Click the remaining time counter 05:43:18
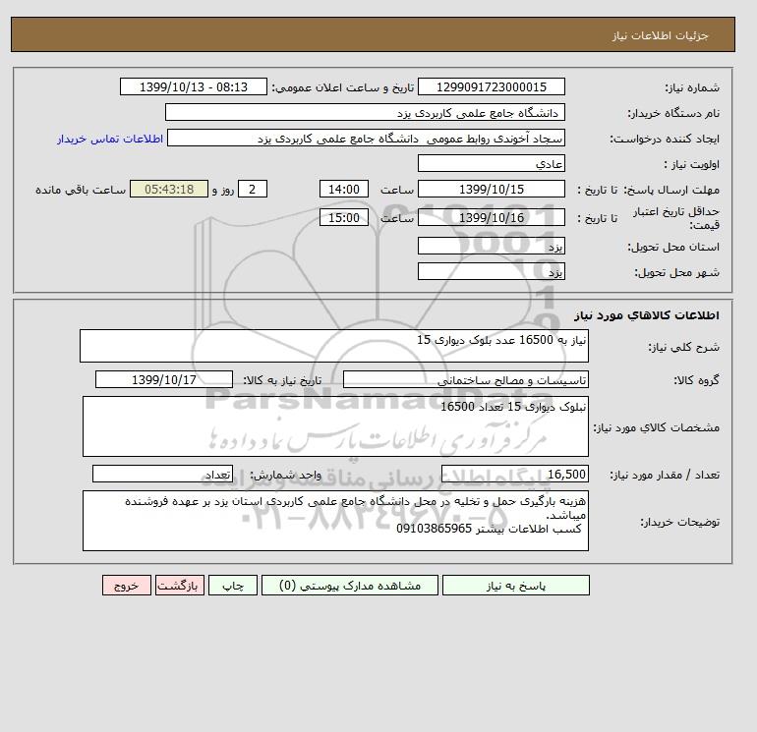The width and height of the screenshot is (757, 732). 169,190
